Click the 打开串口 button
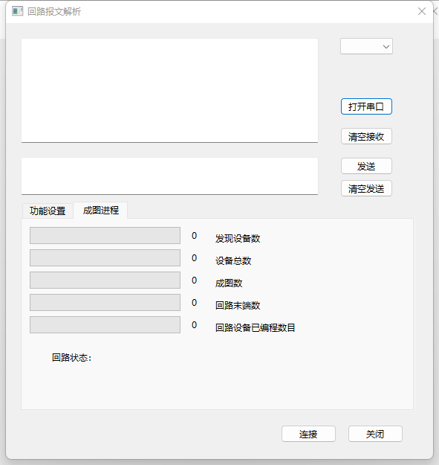Screen dimensions: 439x465 (366, 106)
